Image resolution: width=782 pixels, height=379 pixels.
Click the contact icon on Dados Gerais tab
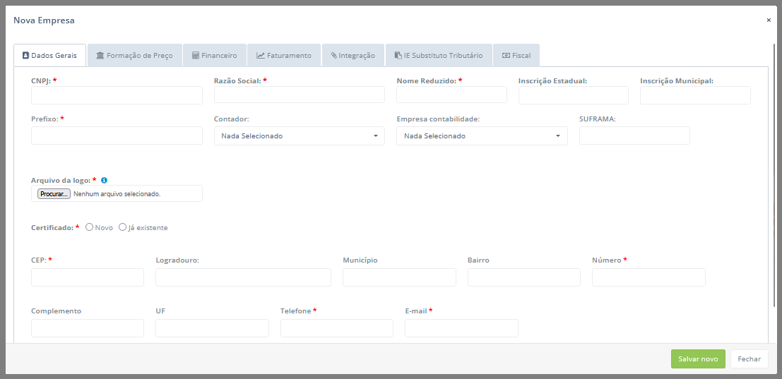click(x=25, y=56)
